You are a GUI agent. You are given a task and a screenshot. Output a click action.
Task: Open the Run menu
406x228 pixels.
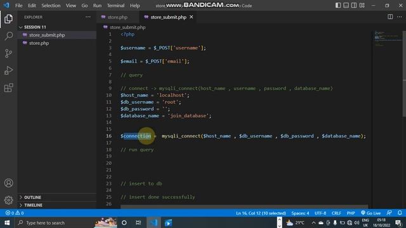(x=97, y=6)
